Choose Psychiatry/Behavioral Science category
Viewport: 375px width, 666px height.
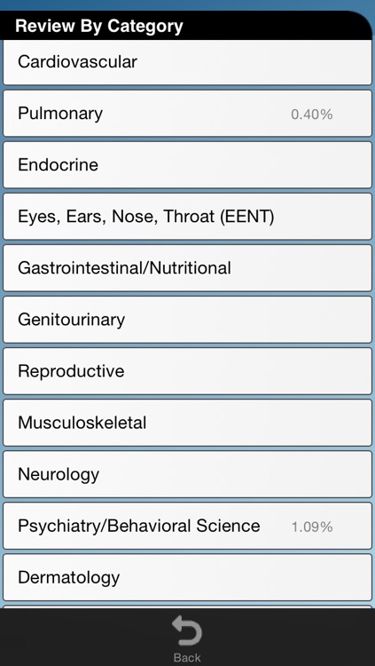188,526
